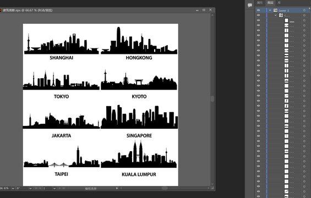Select the first sublayer path thumbnail
Image resolution: width=311 pixels, height=198 pixels.
[x=286, y=20]
